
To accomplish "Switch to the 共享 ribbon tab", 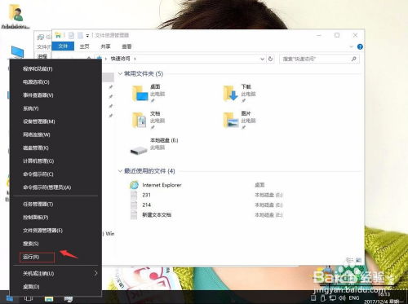I will 105,46.
